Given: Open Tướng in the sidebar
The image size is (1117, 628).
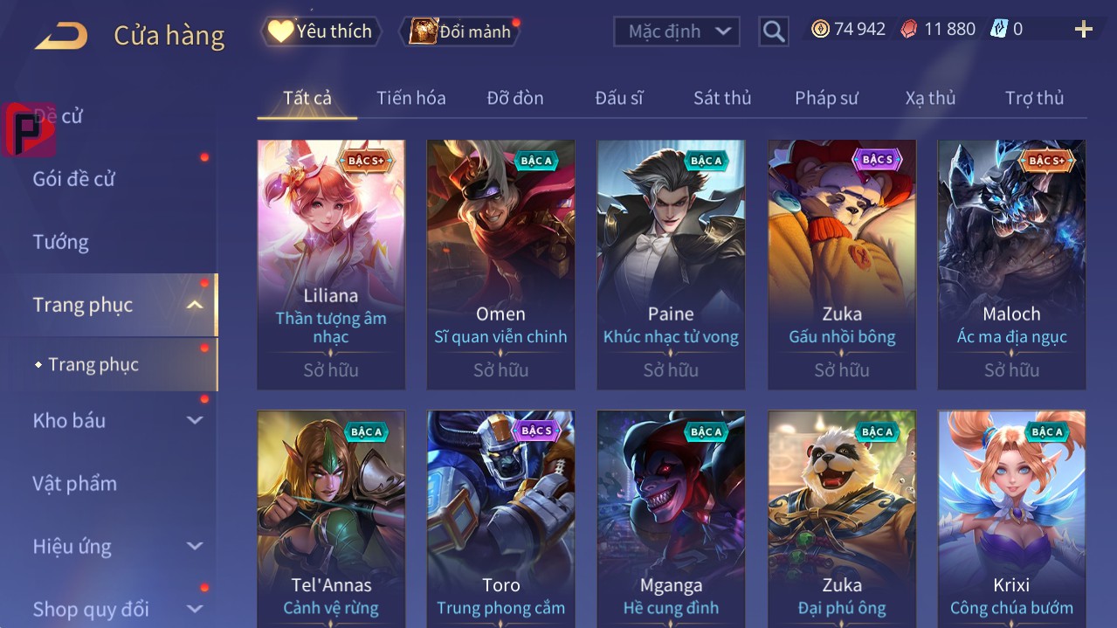Looking at the screenshot, I should coord(61,242).
